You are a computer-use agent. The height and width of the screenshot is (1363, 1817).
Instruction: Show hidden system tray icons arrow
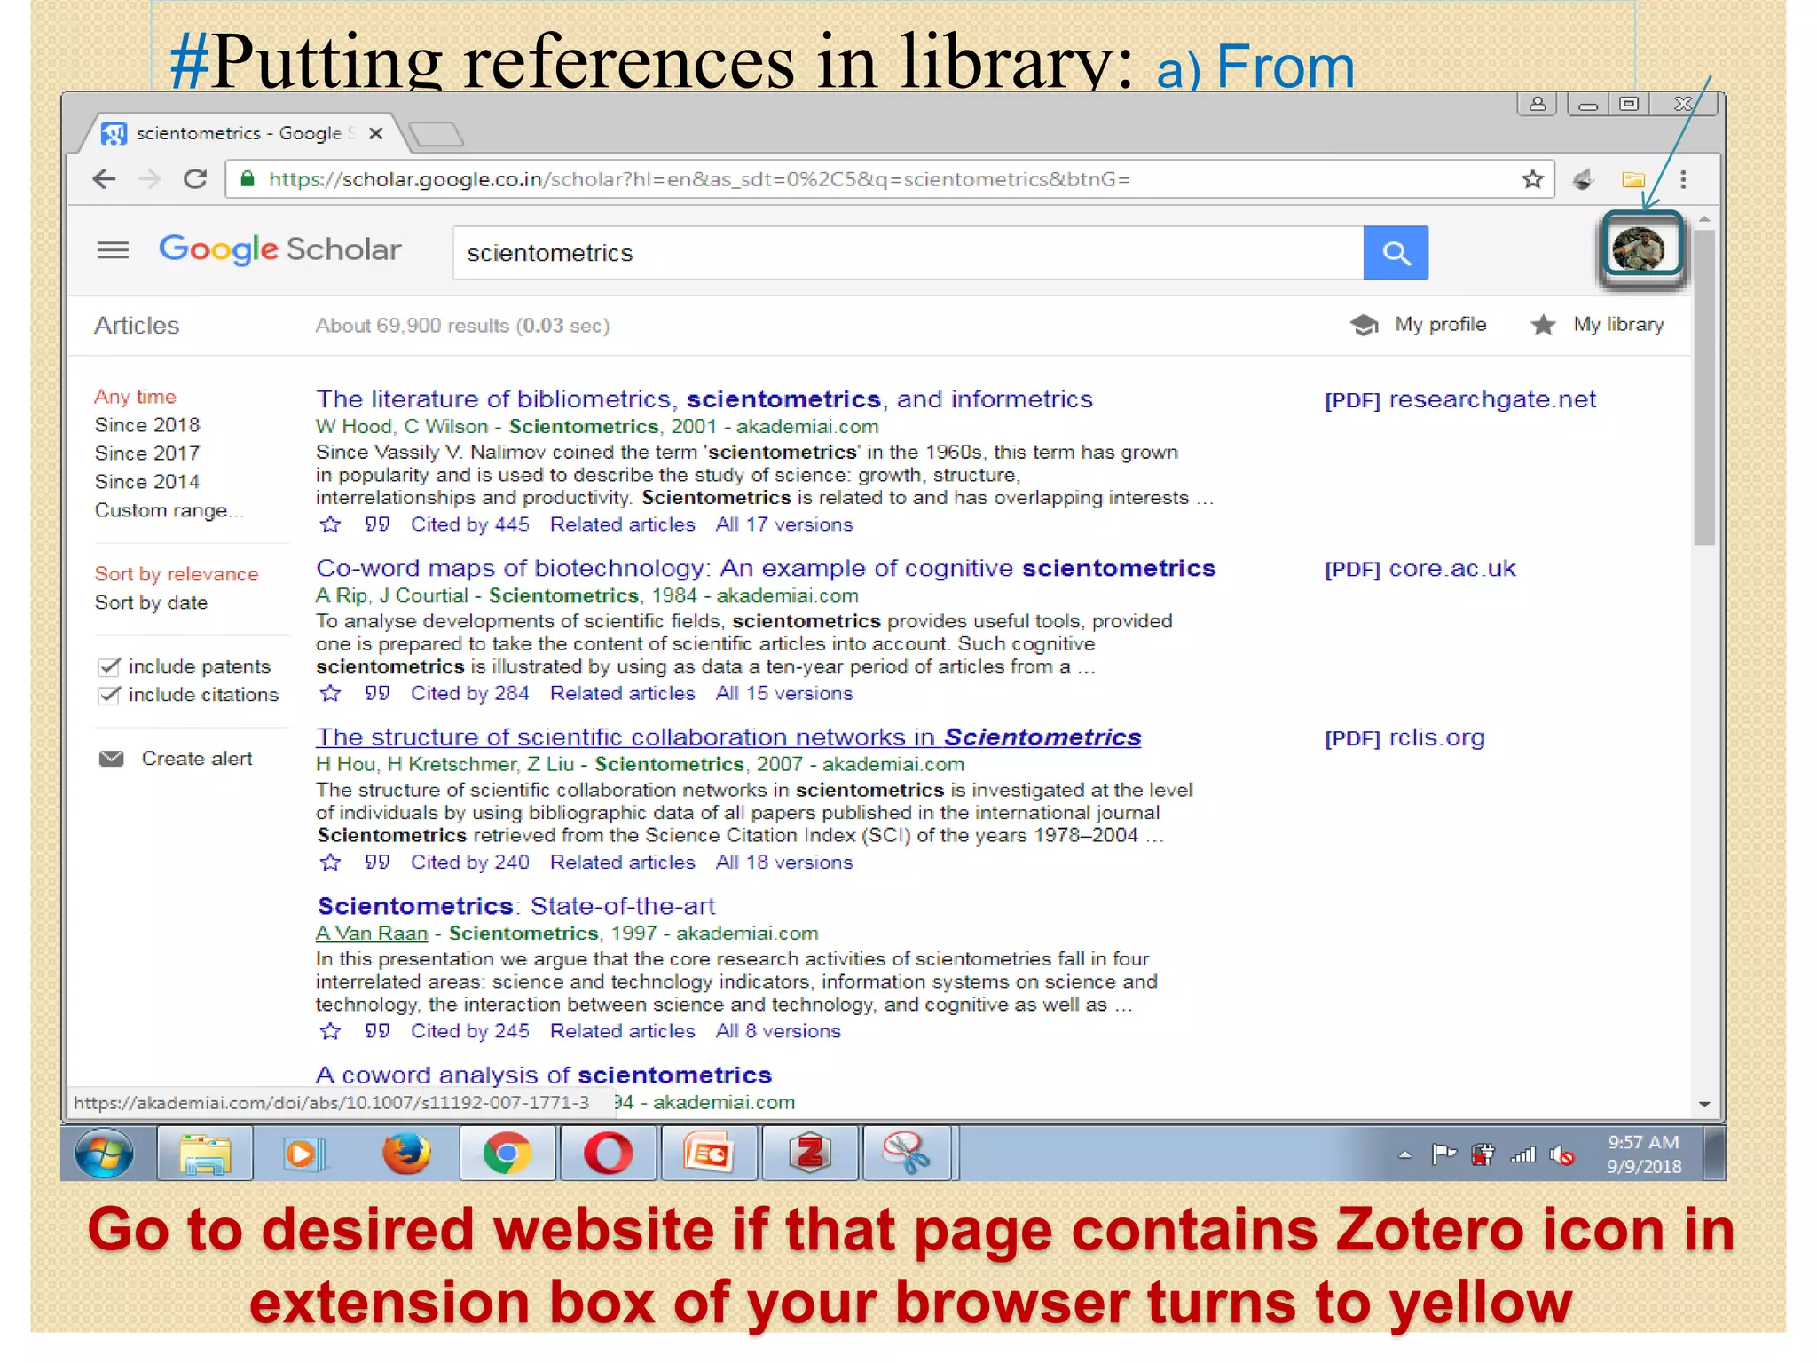pyautogui.click(x=1404, y=1155)
